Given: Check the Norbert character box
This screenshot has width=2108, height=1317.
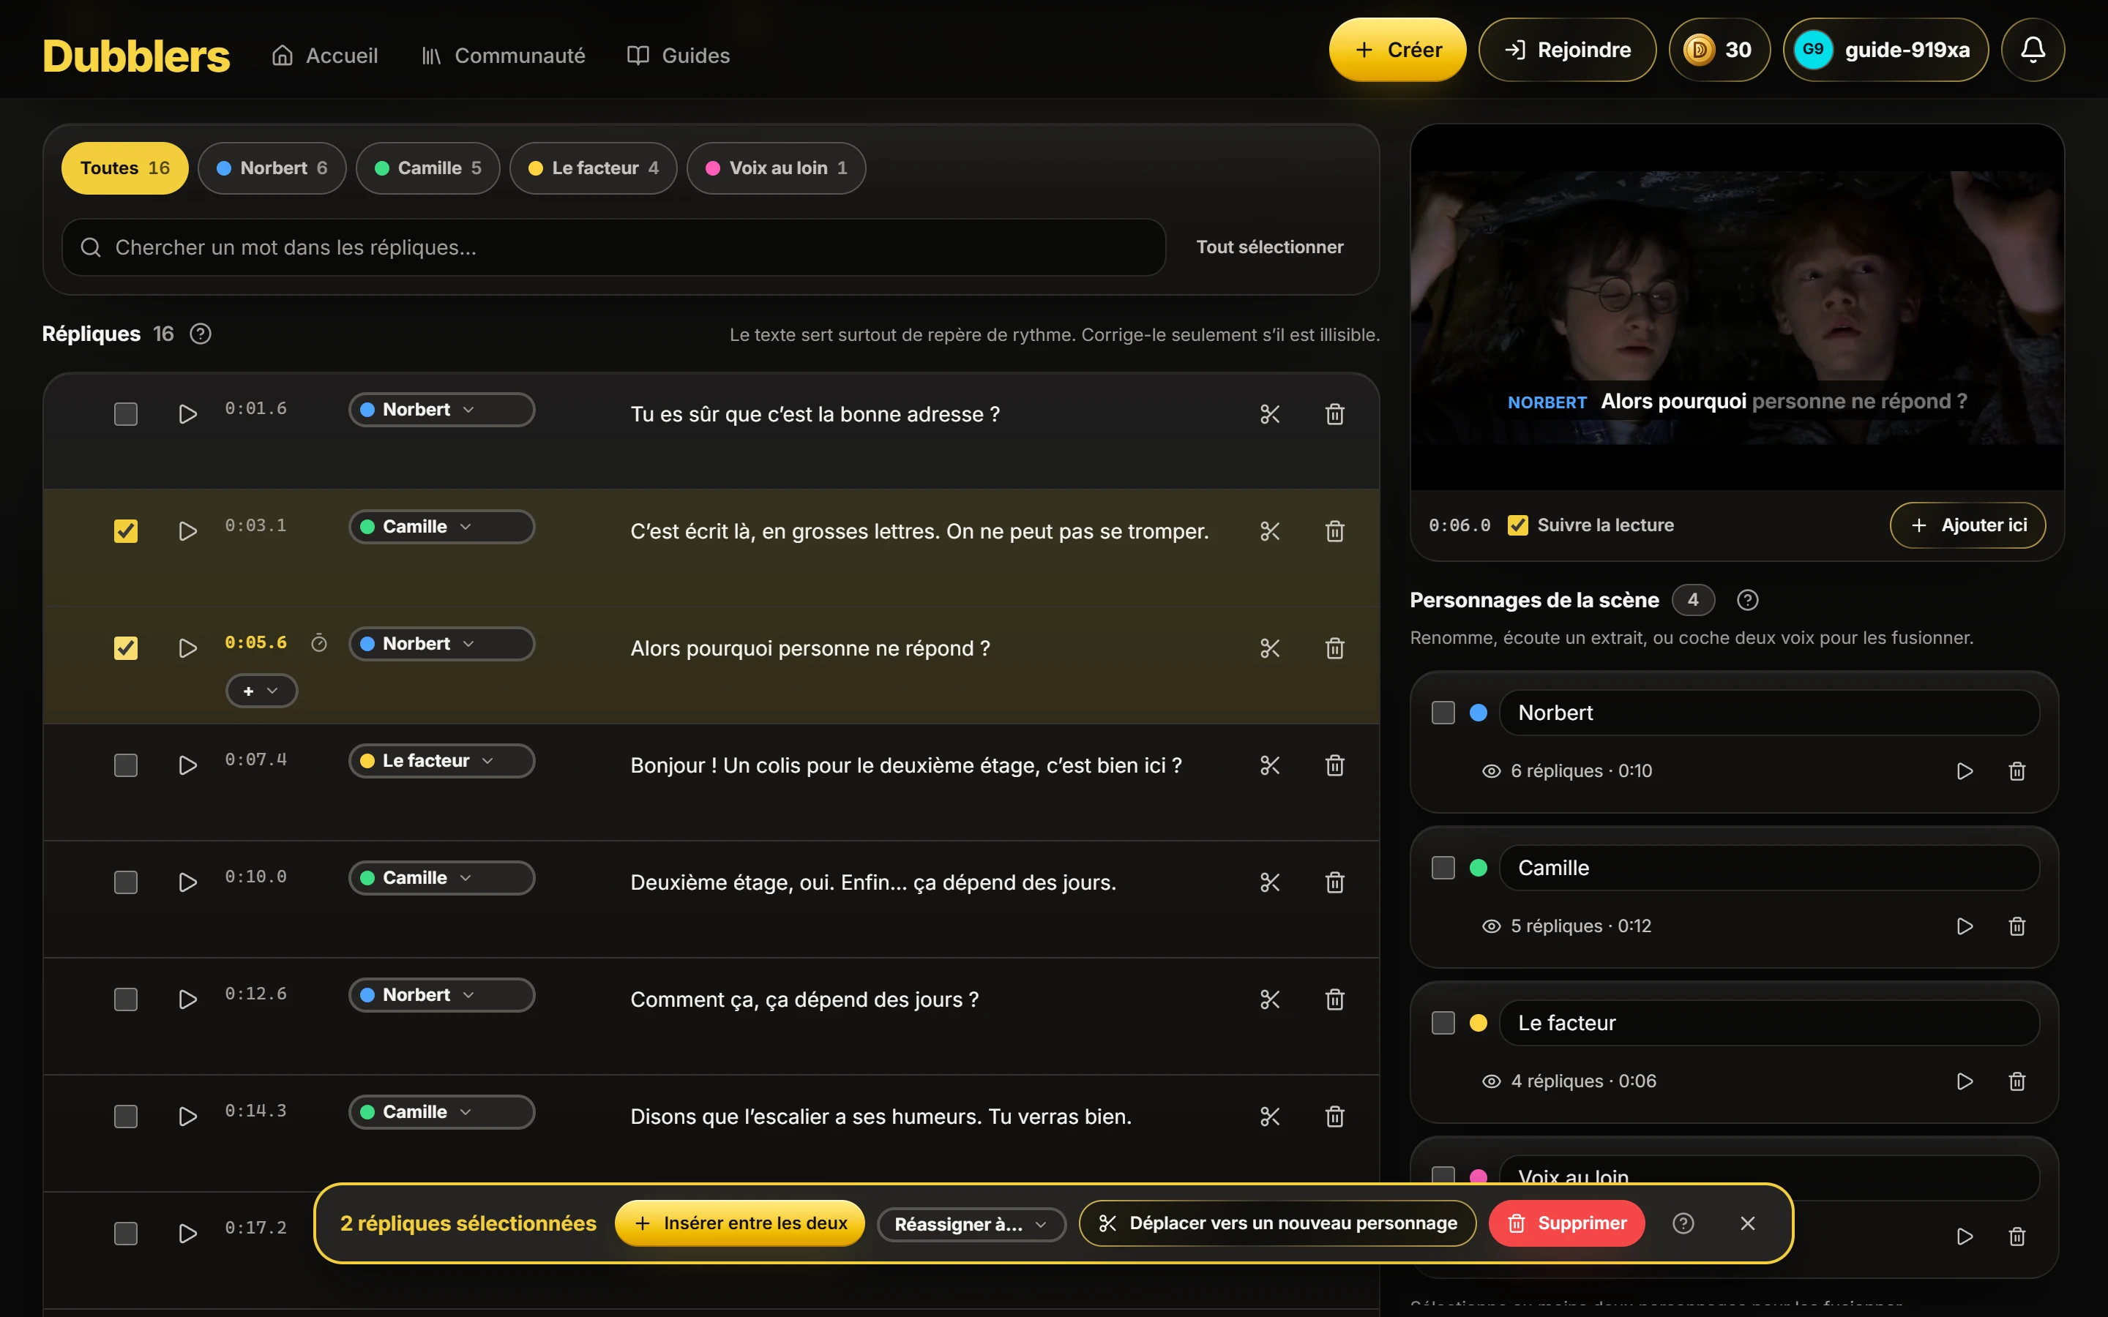Looking at the screenshot, I should (1443, 713).
